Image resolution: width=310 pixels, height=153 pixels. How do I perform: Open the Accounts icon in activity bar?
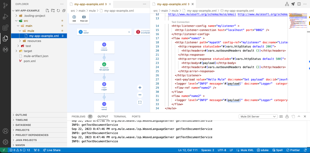pos(5,131)
